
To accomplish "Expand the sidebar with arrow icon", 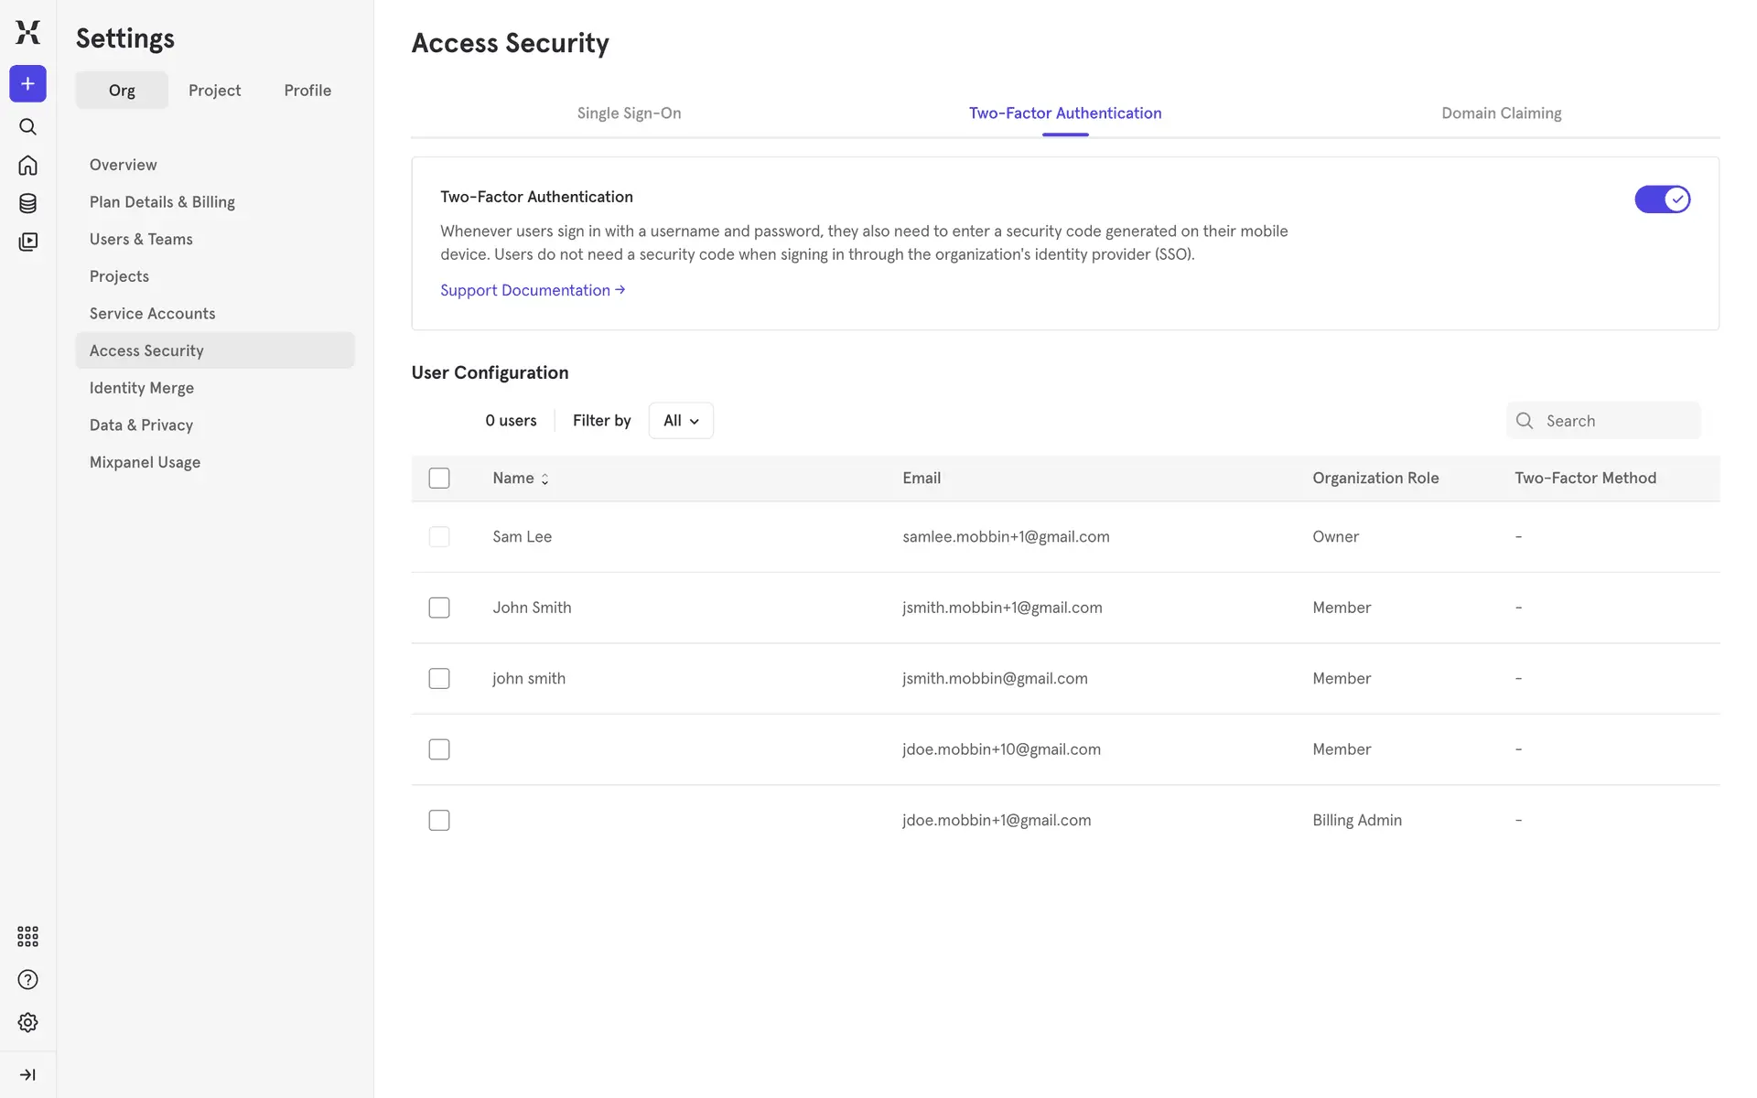I will point(27,1074).
